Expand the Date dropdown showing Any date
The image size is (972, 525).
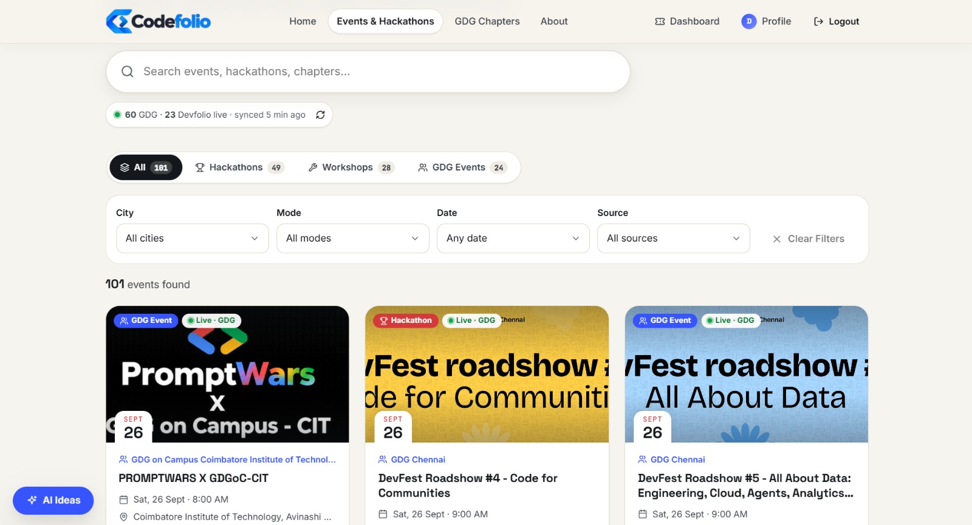pyautogui.click(x=513, y=239)
